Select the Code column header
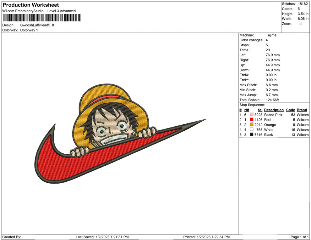 click(291, 110)
